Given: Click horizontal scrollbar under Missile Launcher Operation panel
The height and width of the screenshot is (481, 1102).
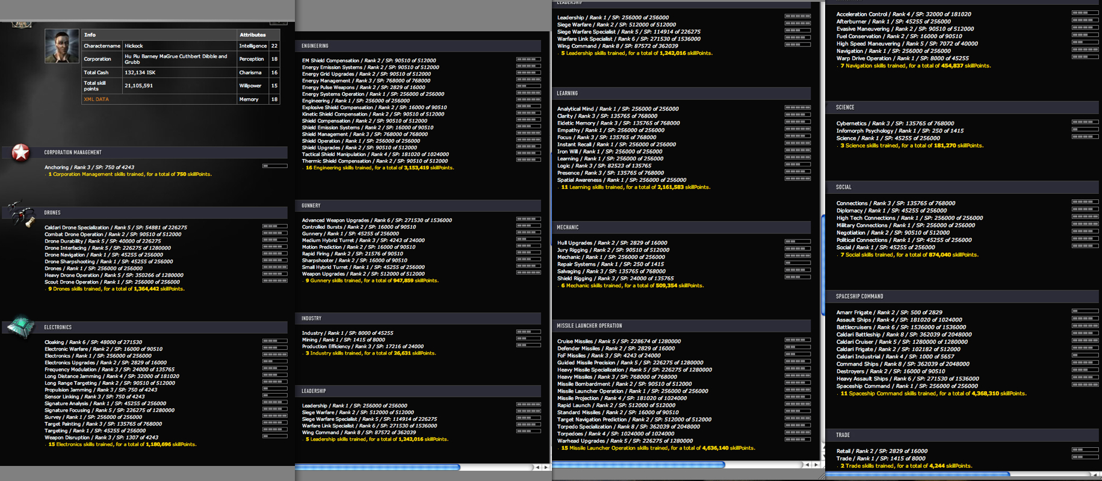Looking at the screenshot, I should 639,465.
